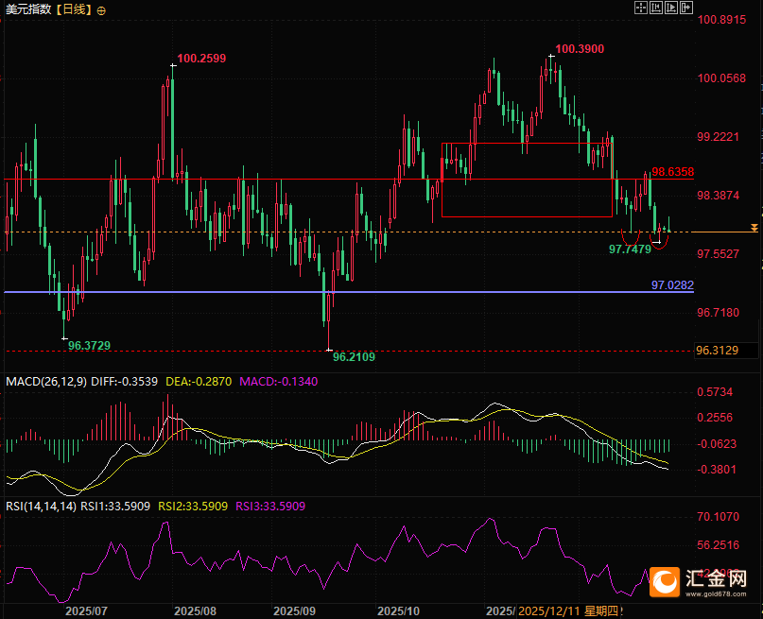Click the play-forward axis icon

[671, 8]
